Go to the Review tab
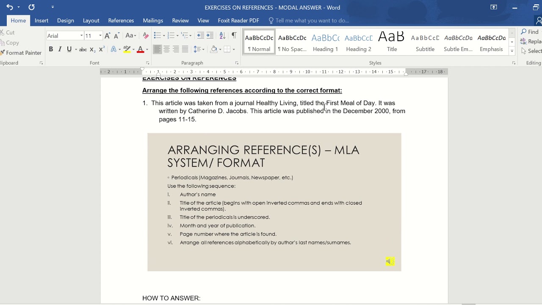This screenshot has height=305, width=542. point(180,20)
